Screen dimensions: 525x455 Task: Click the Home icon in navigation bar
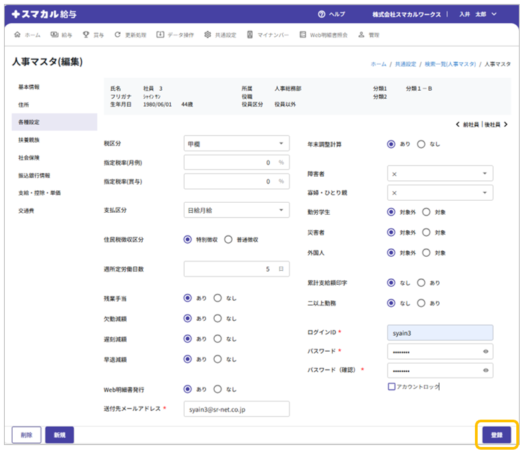(x=17, y=35)
